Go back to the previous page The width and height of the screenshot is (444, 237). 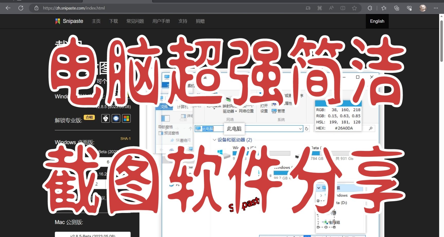tap(8, 8)
